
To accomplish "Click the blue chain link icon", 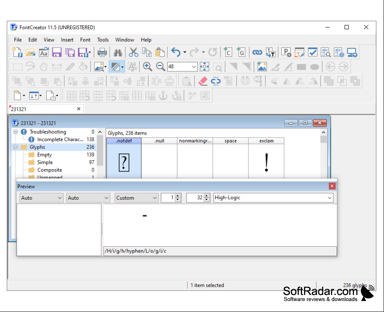I will point(257,52).
